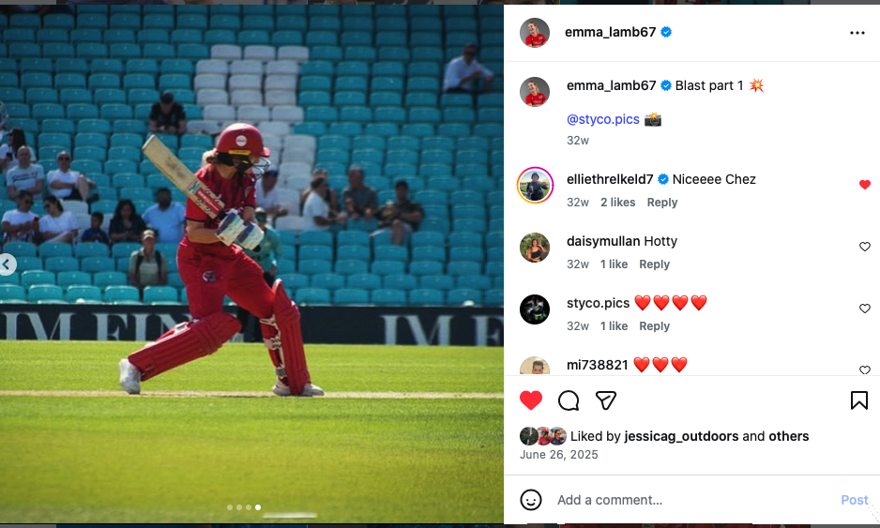Jump to first carousel dot indicator
This screenshot has height=528, width=880.
[230, 507]
